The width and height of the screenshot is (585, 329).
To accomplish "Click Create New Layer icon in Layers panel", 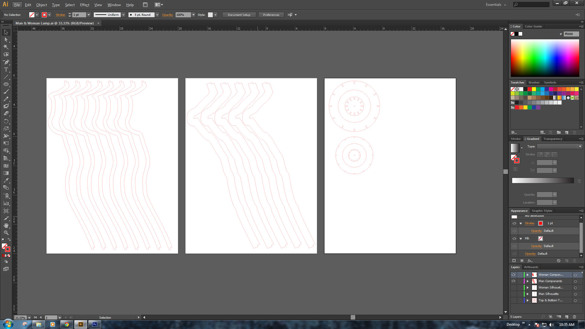I will (x=567, y=317).
